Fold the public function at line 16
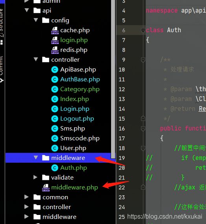206x224 pixels. pos(143,129)
